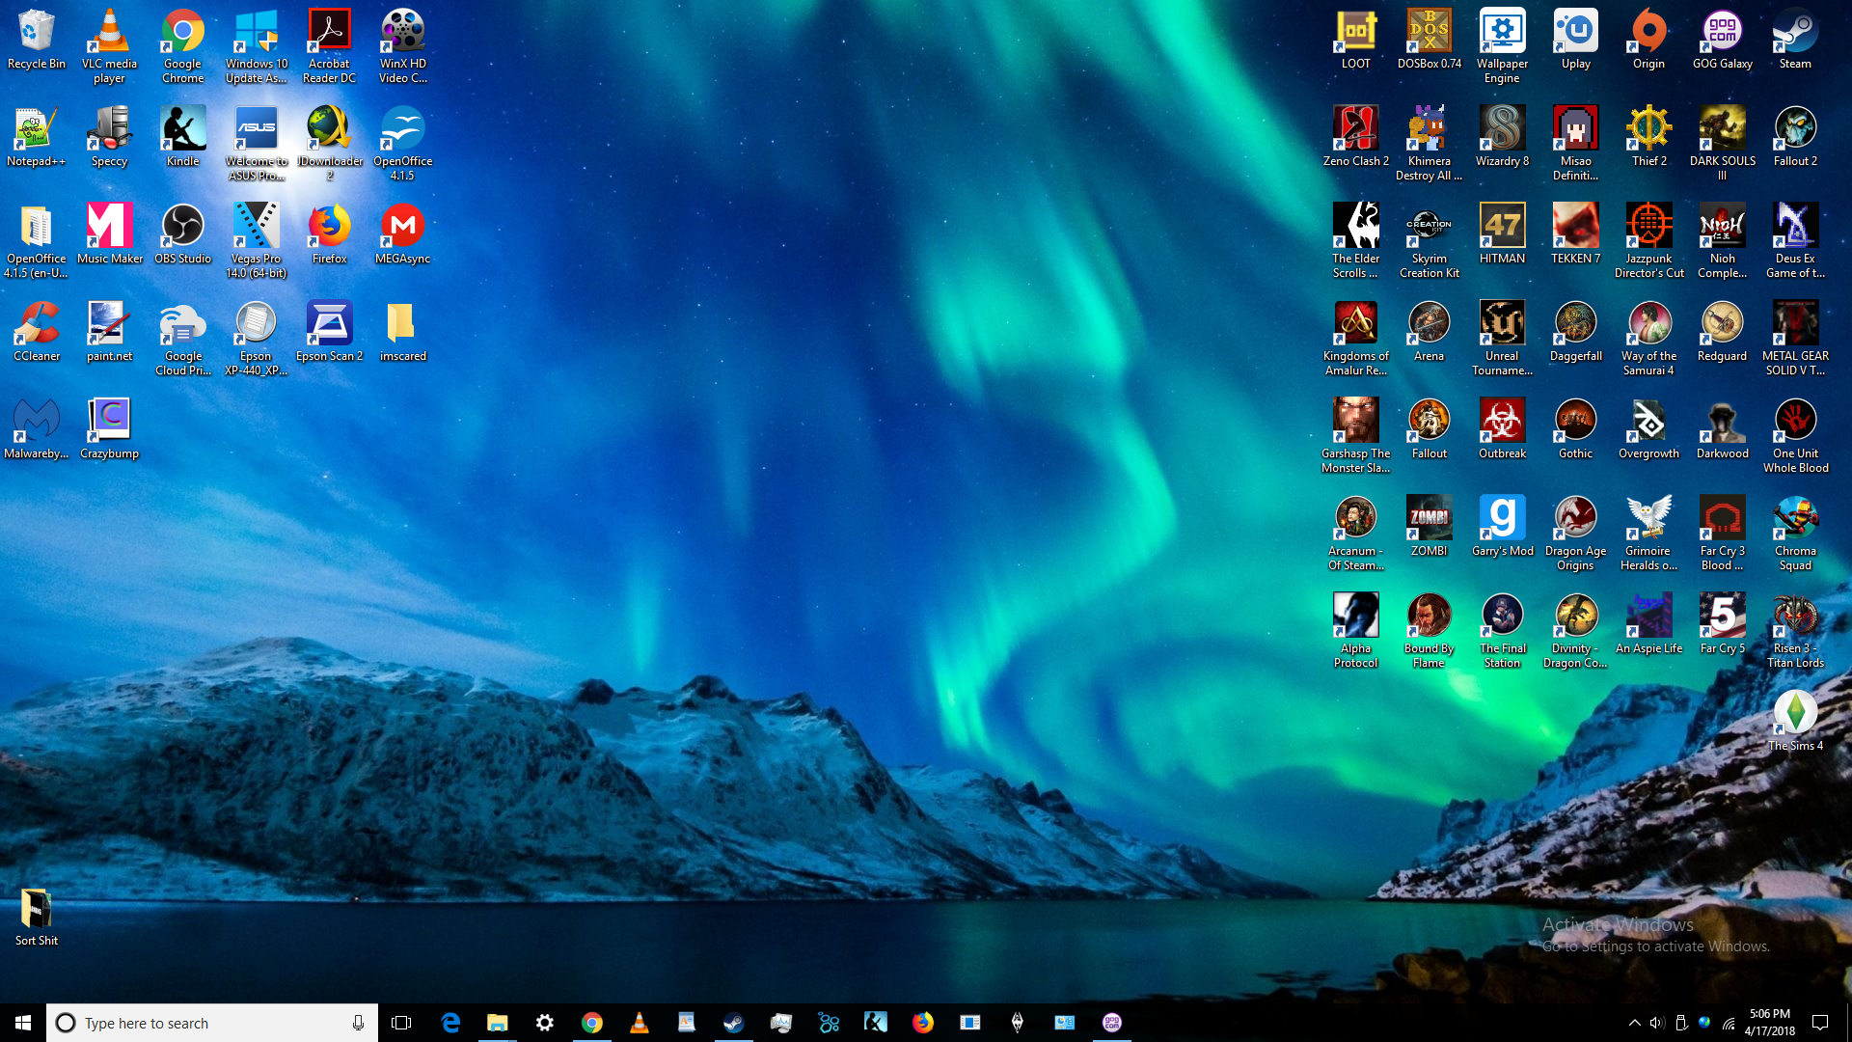Launch Zeno Clash 2 shortcut
Image resolution: width=1852 pixels, height=1042 pixels.
pyautogui.click(x=1356, y=138)
